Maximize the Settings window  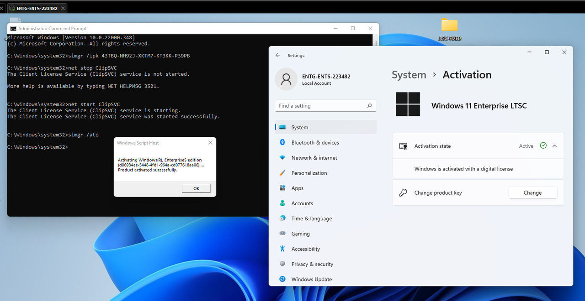547,52
